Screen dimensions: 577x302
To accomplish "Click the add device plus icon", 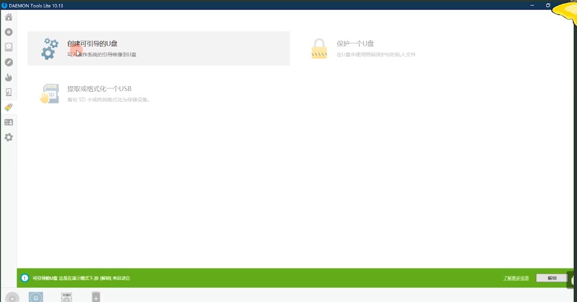I will (96, 297).
